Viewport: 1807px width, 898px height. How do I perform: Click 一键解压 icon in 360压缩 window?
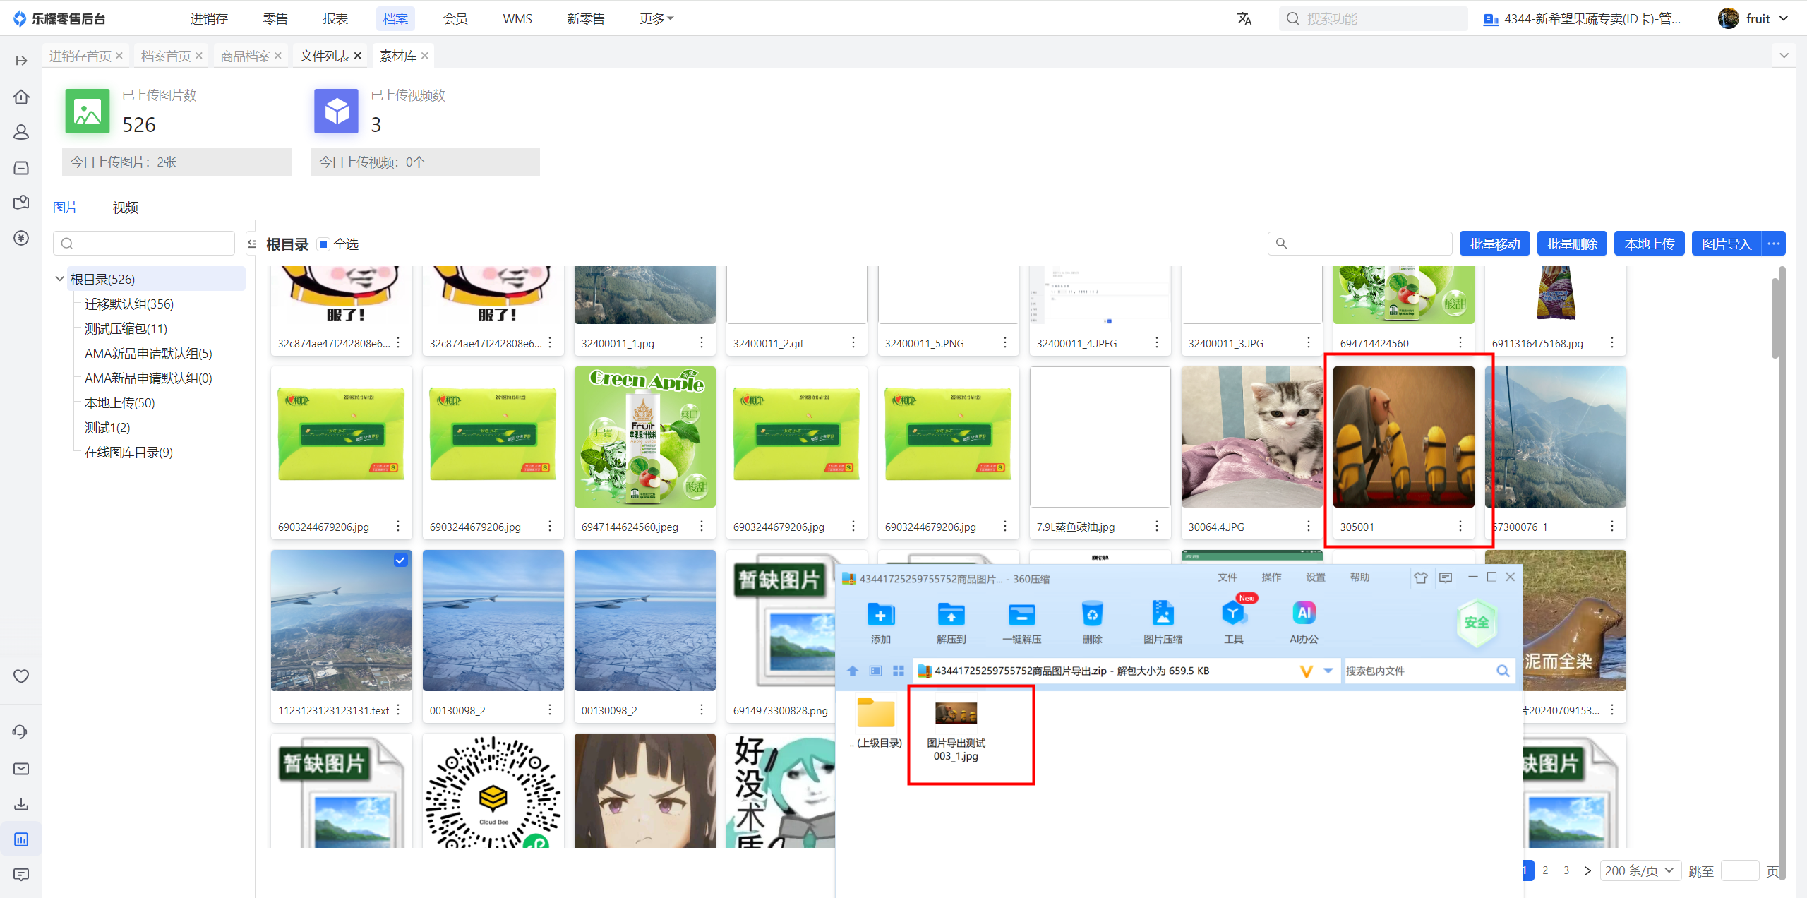tap(1021, 622)
